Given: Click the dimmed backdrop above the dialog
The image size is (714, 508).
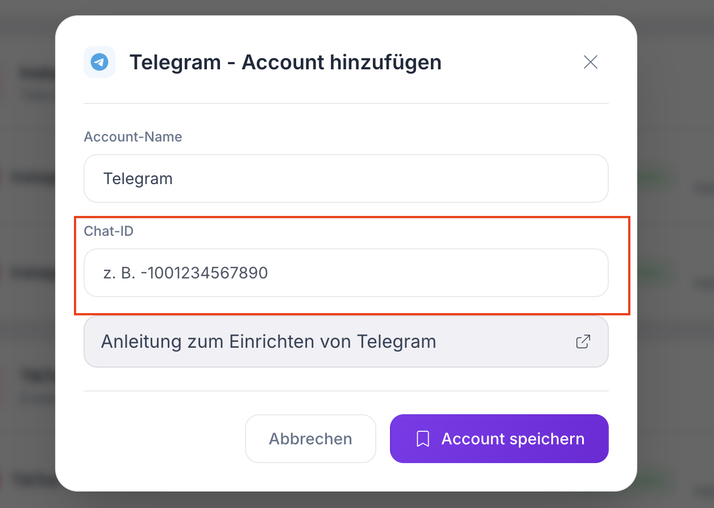Looking at the screenshot, I should (357, 7).
